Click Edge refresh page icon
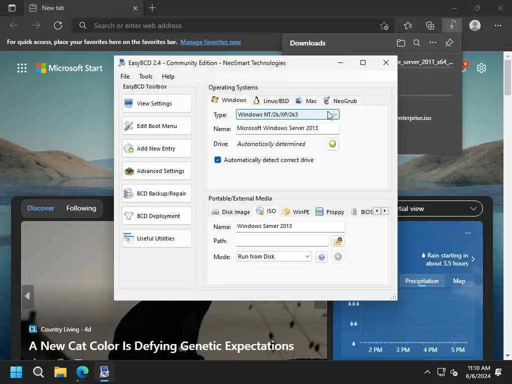Image resolution: width=512 pixels, height=384 pixels. click(x=58, y=25)
